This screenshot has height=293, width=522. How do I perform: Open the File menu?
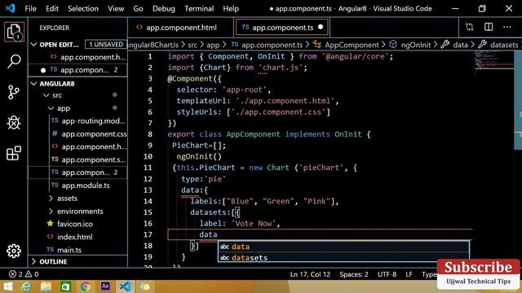[x=30, y=9]
